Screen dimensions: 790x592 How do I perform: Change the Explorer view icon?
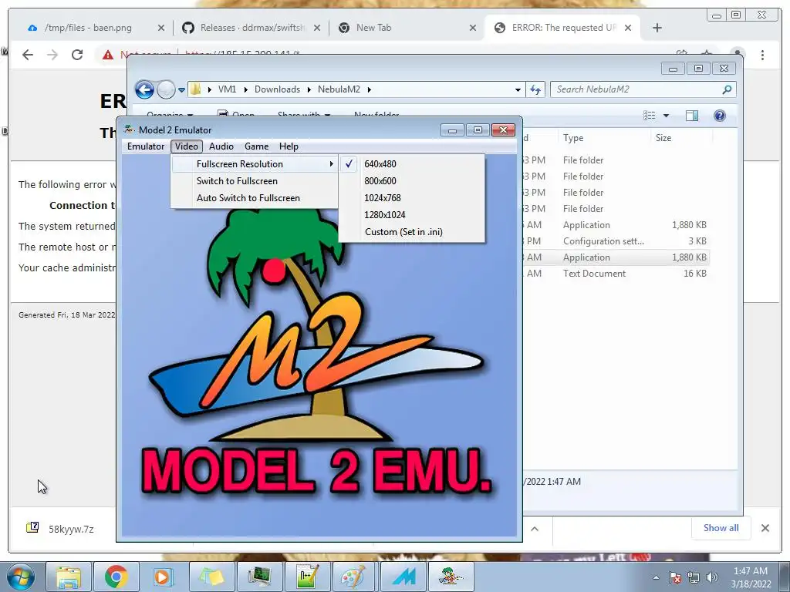tap(650, 116)
